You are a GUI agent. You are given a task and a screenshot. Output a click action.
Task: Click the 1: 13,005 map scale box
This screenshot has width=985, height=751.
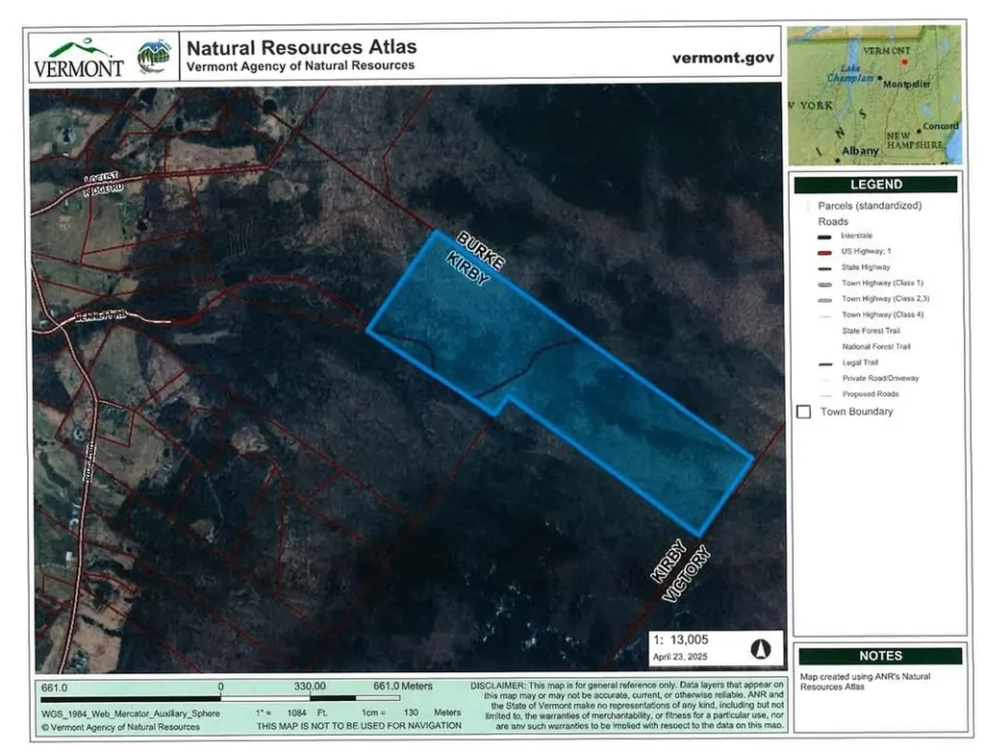point(683,638)
